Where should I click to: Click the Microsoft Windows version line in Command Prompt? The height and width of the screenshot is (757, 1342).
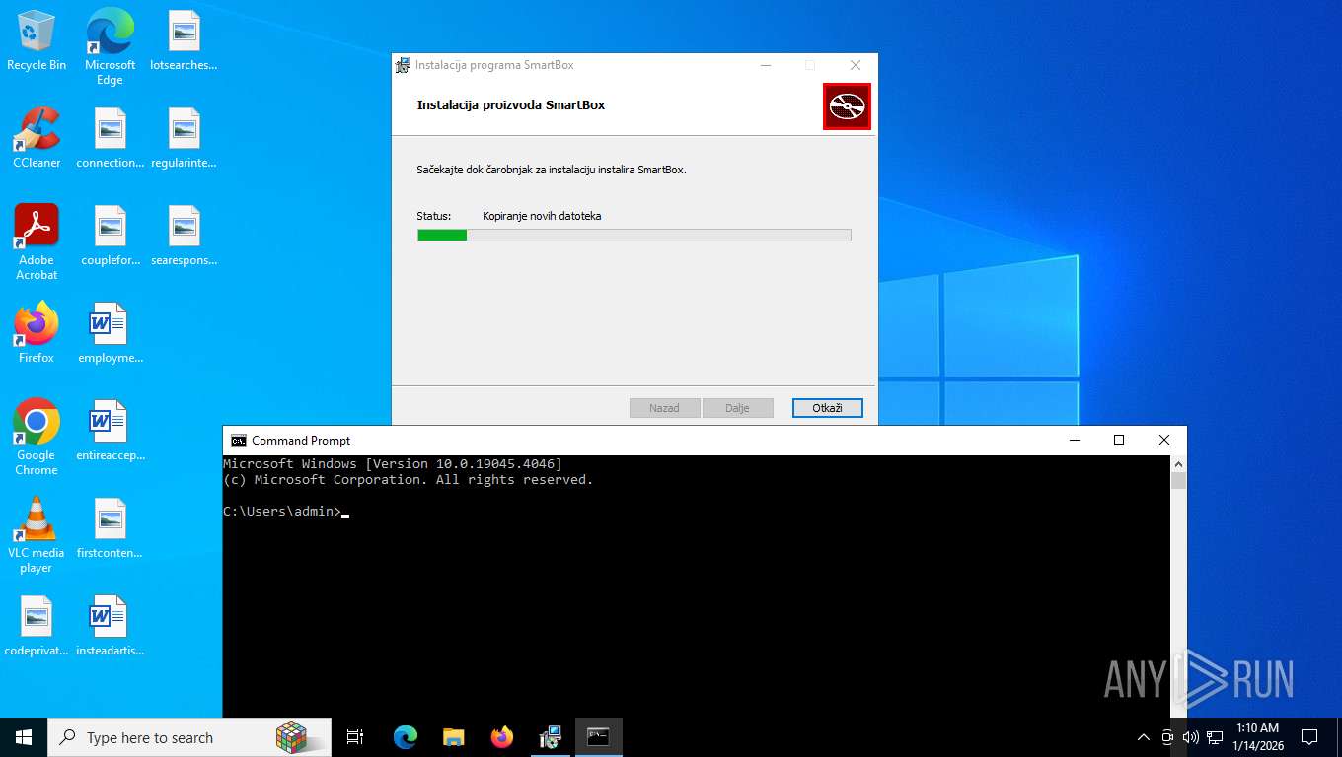click(x=393, y=464)
